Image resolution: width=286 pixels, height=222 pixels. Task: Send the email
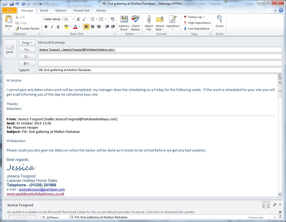(10, 49)
